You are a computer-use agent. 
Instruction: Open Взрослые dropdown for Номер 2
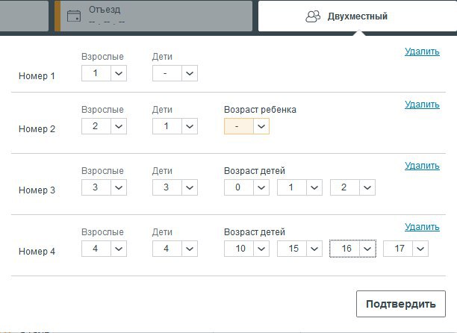[104, 126]
